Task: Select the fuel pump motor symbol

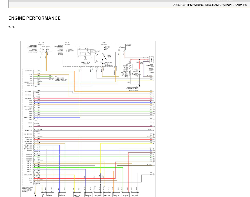Action: (x=130, y=67)
